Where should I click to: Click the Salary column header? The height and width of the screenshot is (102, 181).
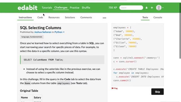pyautogui.click(x=37, y=97)
